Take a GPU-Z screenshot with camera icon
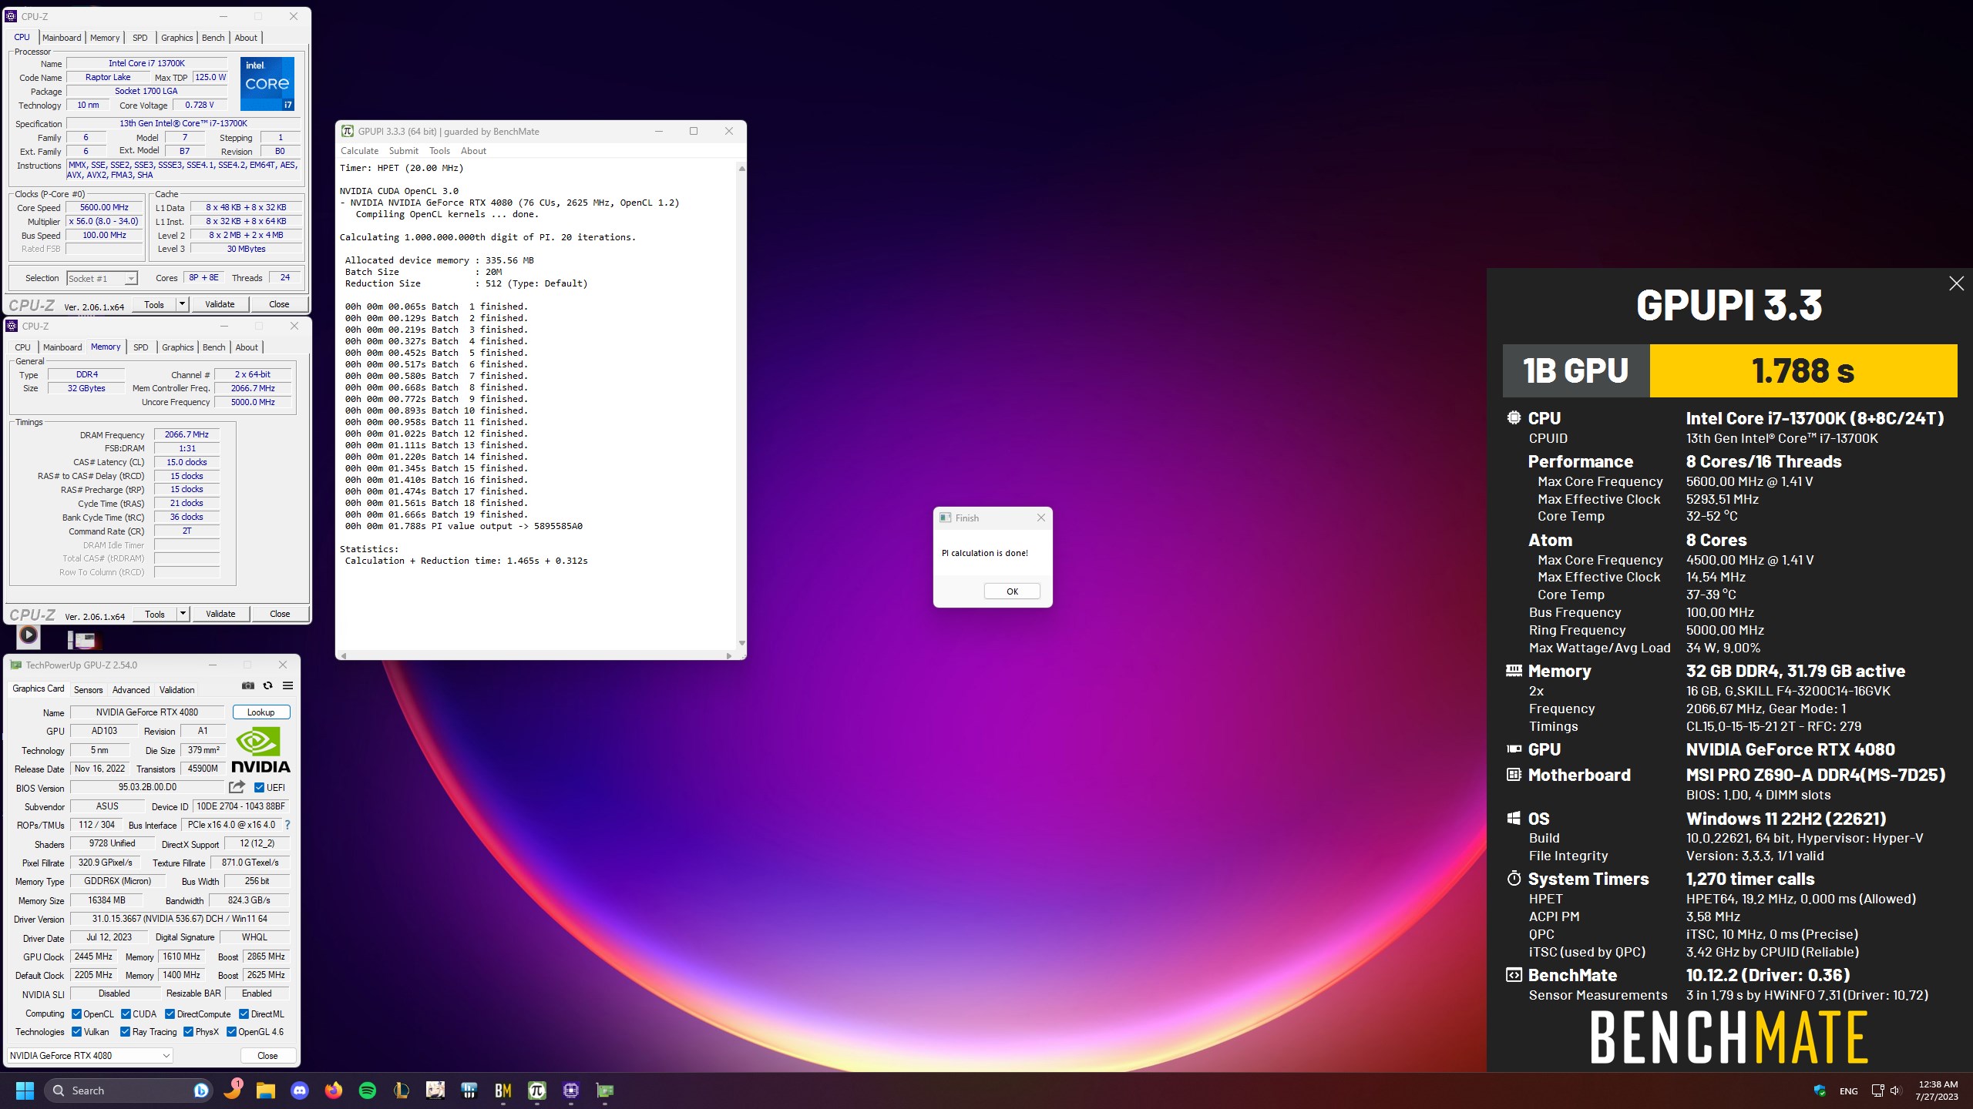Screen dimensions: 1973x1109 [x=248, y=685]
